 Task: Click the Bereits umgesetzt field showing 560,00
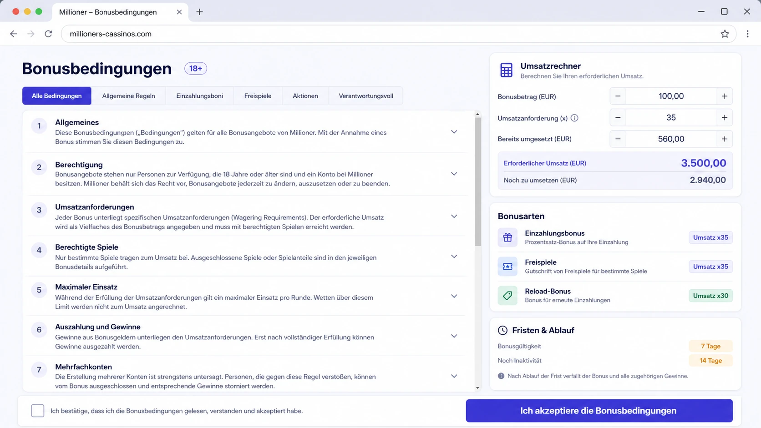671,139
